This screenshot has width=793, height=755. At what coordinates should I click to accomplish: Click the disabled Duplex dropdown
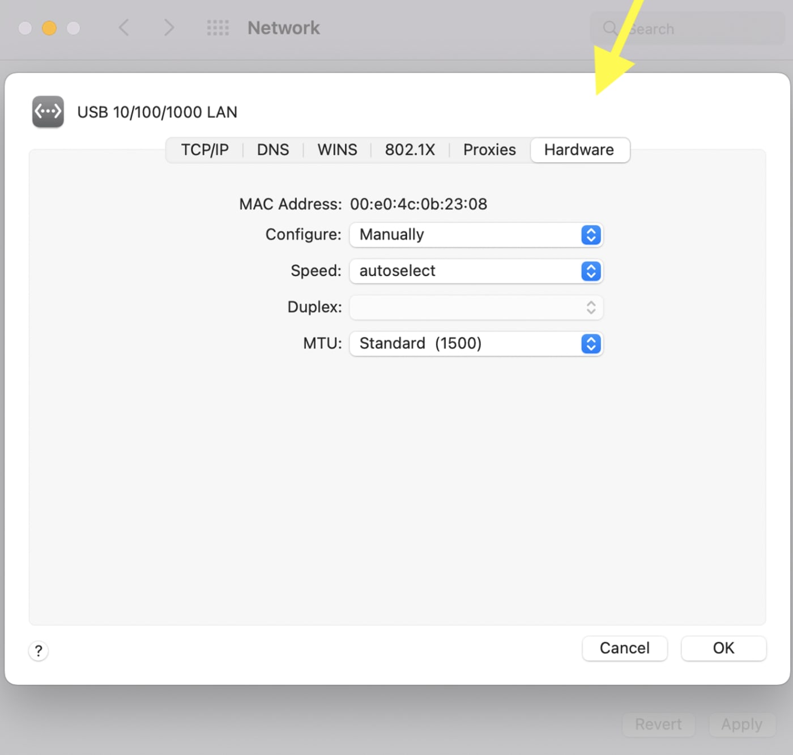tap(476, 307)
